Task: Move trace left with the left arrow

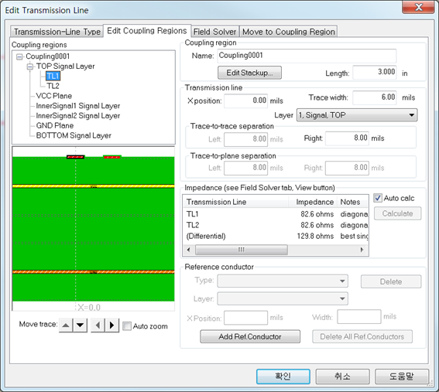Action: (98, 326)
